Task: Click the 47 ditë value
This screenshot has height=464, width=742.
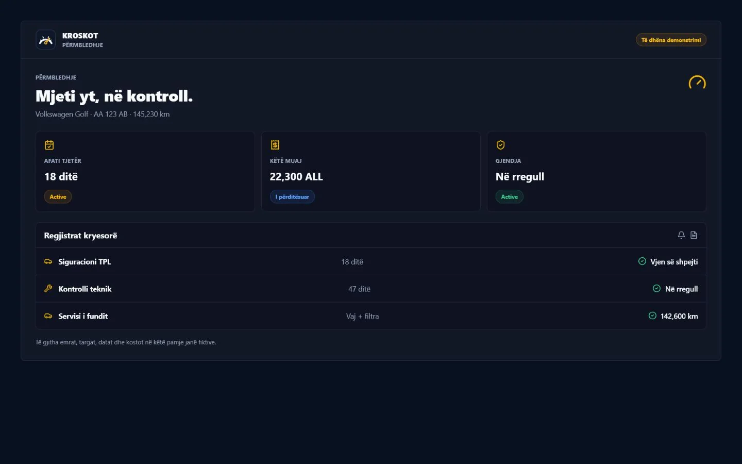Action: (x=359, y=289)
